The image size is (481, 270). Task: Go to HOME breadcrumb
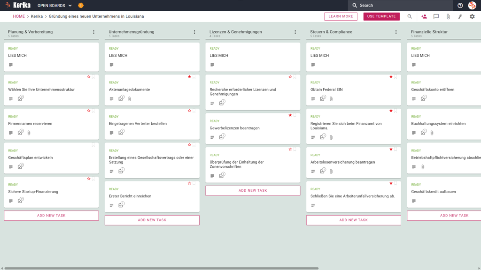click(x=19, y=16)
